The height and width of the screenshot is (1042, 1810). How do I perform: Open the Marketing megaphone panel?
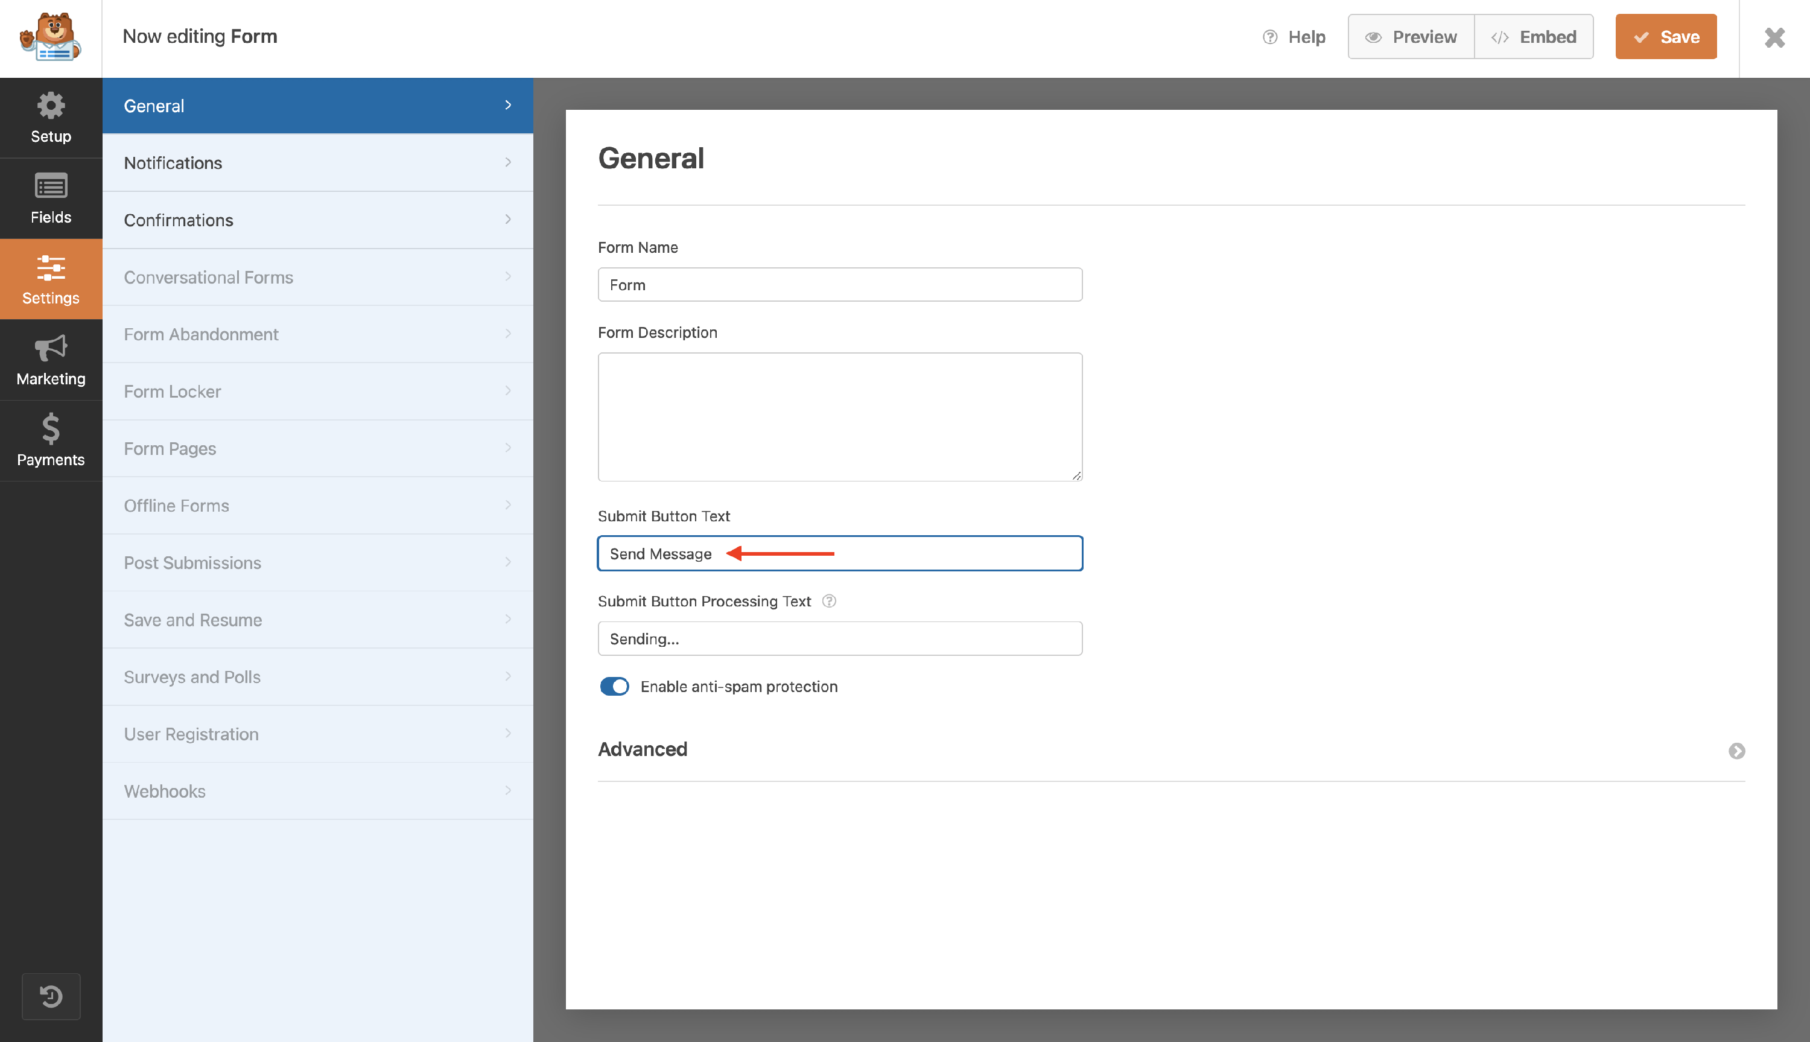point(51,360)
